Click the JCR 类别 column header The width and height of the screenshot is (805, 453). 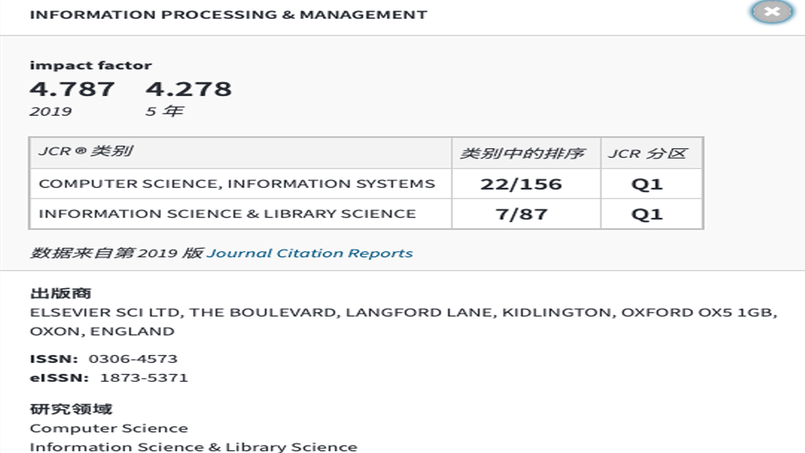(x=86, y=152)
